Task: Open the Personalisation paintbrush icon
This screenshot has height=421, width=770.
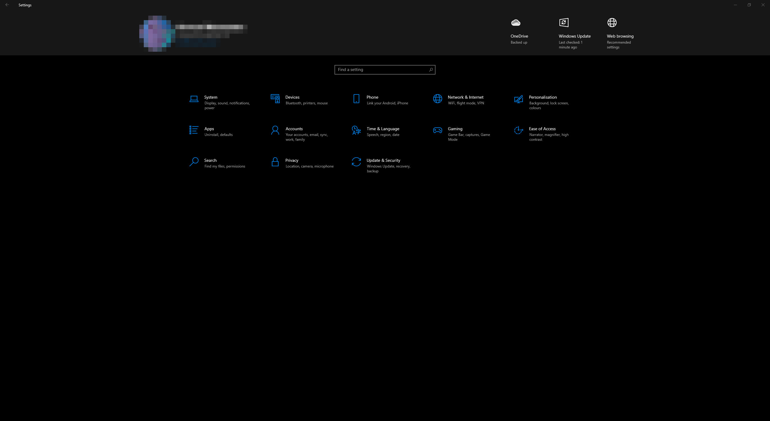Action: tap(519, 99)
